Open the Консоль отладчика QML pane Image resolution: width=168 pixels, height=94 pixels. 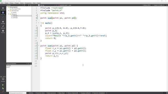pyautogui.click(x=72, y=93)
